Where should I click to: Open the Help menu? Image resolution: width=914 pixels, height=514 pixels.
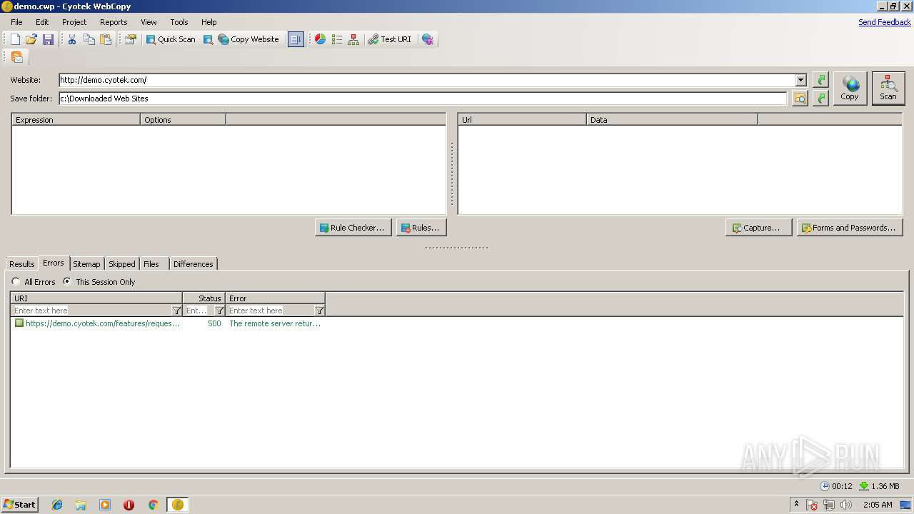209,22
